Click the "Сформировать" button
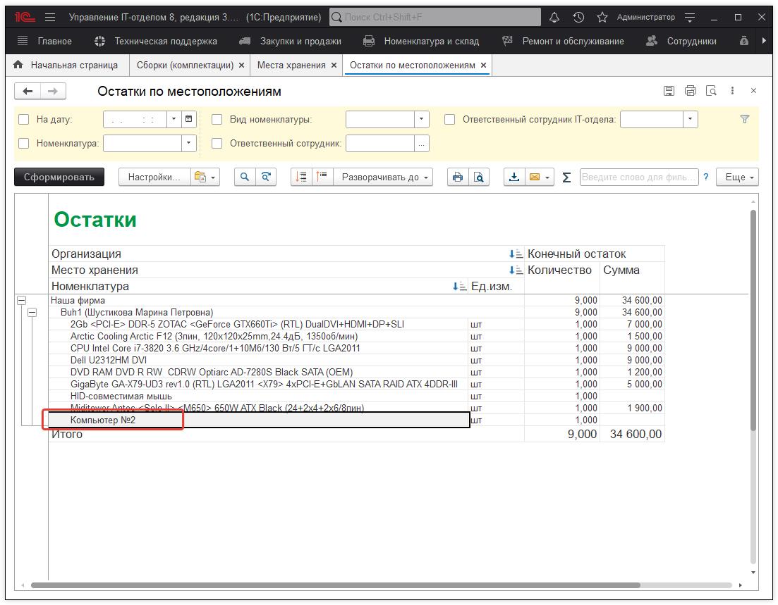Image resolution: width=778 pixels, height=605 pixels. (x=59, y=177)
